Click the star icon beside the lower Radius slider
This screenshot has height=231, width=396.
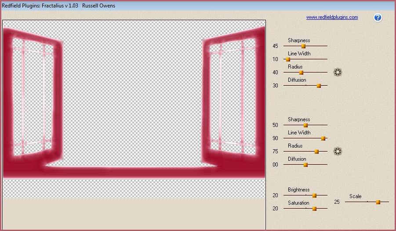tap(338, 152)
